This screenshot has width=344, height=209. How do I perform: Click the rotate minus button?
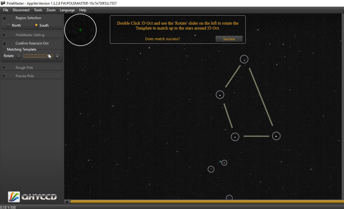click(x=19, y=56)
